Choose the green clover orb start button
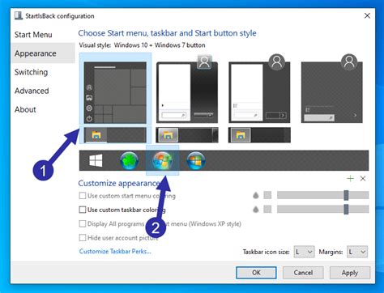 click(x=130, y=160)
